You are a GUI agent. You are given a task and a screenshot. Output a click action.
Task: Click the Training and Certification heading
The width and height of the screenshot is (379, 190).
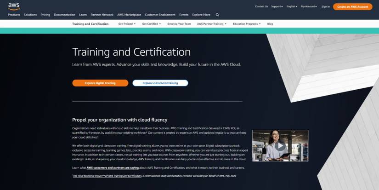coord(131,52)
